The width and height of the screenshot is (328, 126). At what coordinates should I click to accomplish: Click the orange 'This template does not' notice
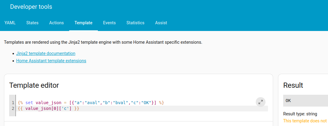(x=305, y=121)
